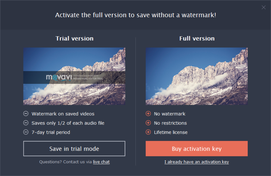Click the Movavi logo in the watermark
271x176 pixels.
59,77
